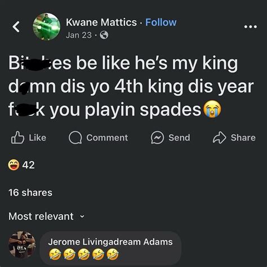Click the Jan 23 post timestamp

(79, 35)
